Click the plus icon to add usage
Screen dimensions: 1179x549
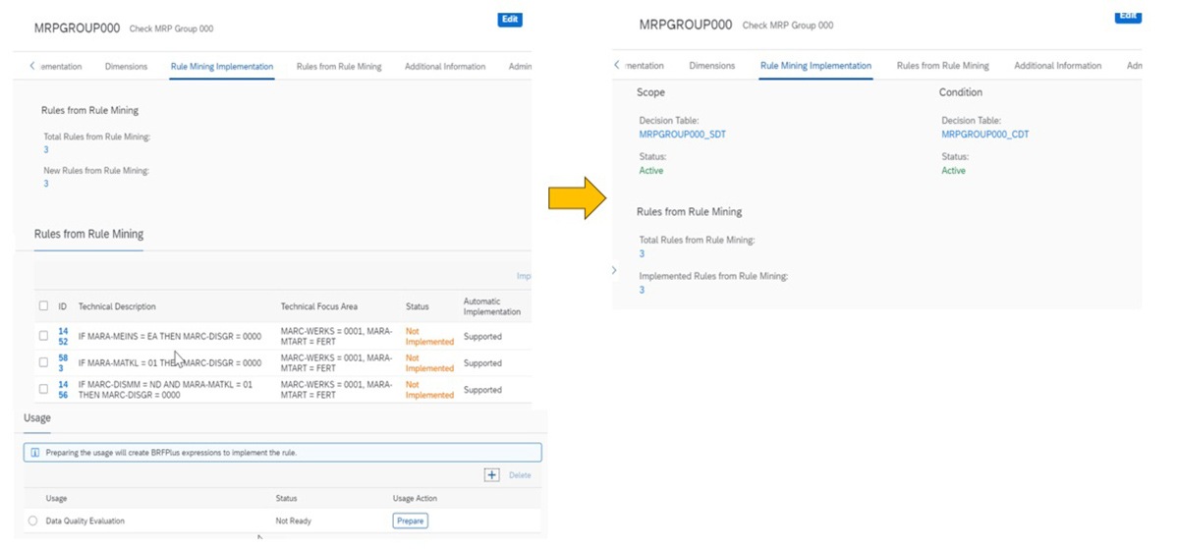coord(492,475)
